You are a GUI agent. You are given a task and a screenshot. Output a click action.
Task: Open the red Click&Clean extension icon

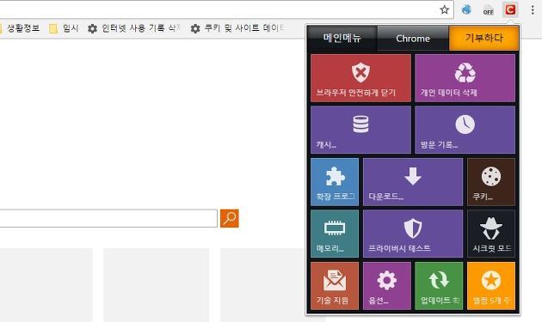[510, 9]
